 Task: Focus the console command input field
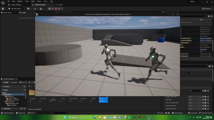coord(51,113)
